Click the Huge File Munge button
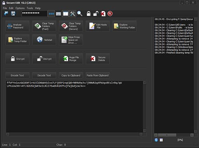Screen dimensions: 199x148 coord(71,59)
